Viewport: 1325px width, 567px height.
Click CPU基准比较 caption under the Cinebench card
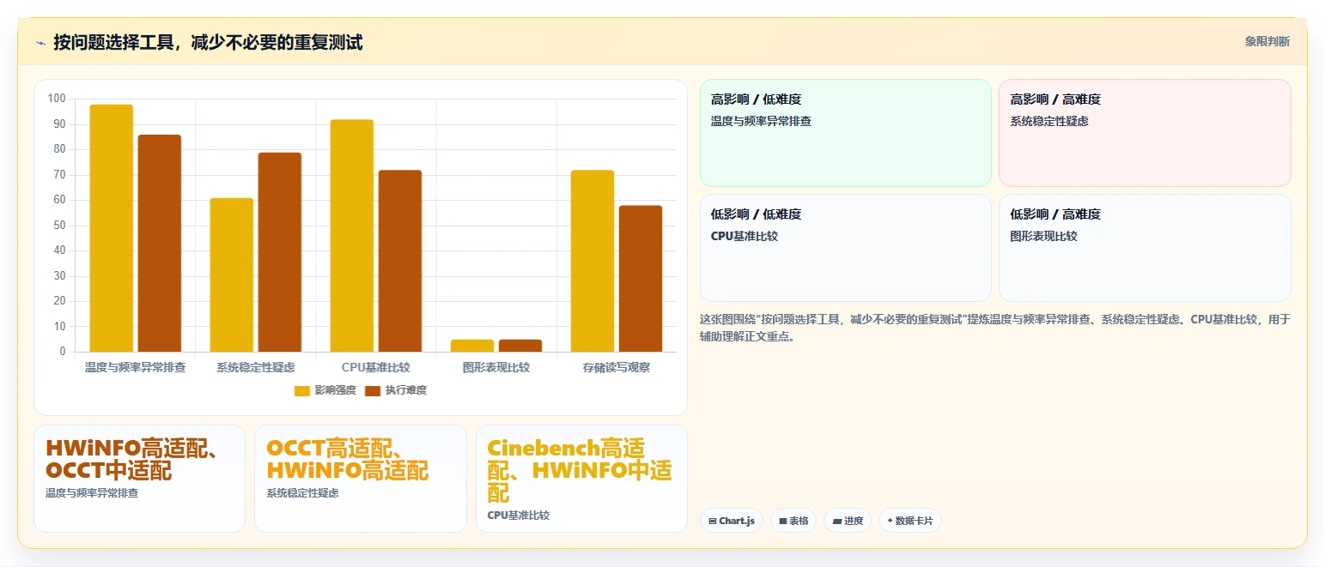coord(518,516)
